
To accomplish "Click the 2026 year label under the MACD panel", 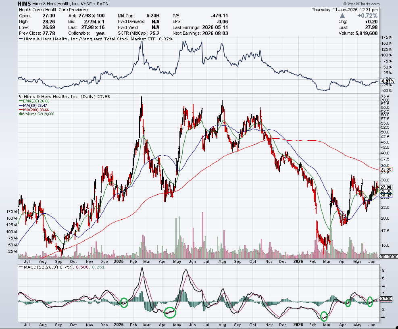I will (x=298, y=325).
